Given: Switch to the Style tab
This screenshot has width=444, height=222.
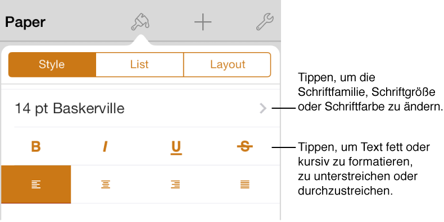Looking at the screenshot, I should [x=52, y=64].
